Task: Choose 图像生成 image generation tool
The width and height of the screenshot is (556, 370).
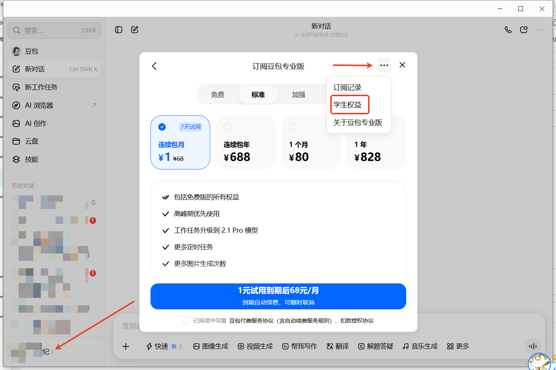Action: (x=211, y=346)
